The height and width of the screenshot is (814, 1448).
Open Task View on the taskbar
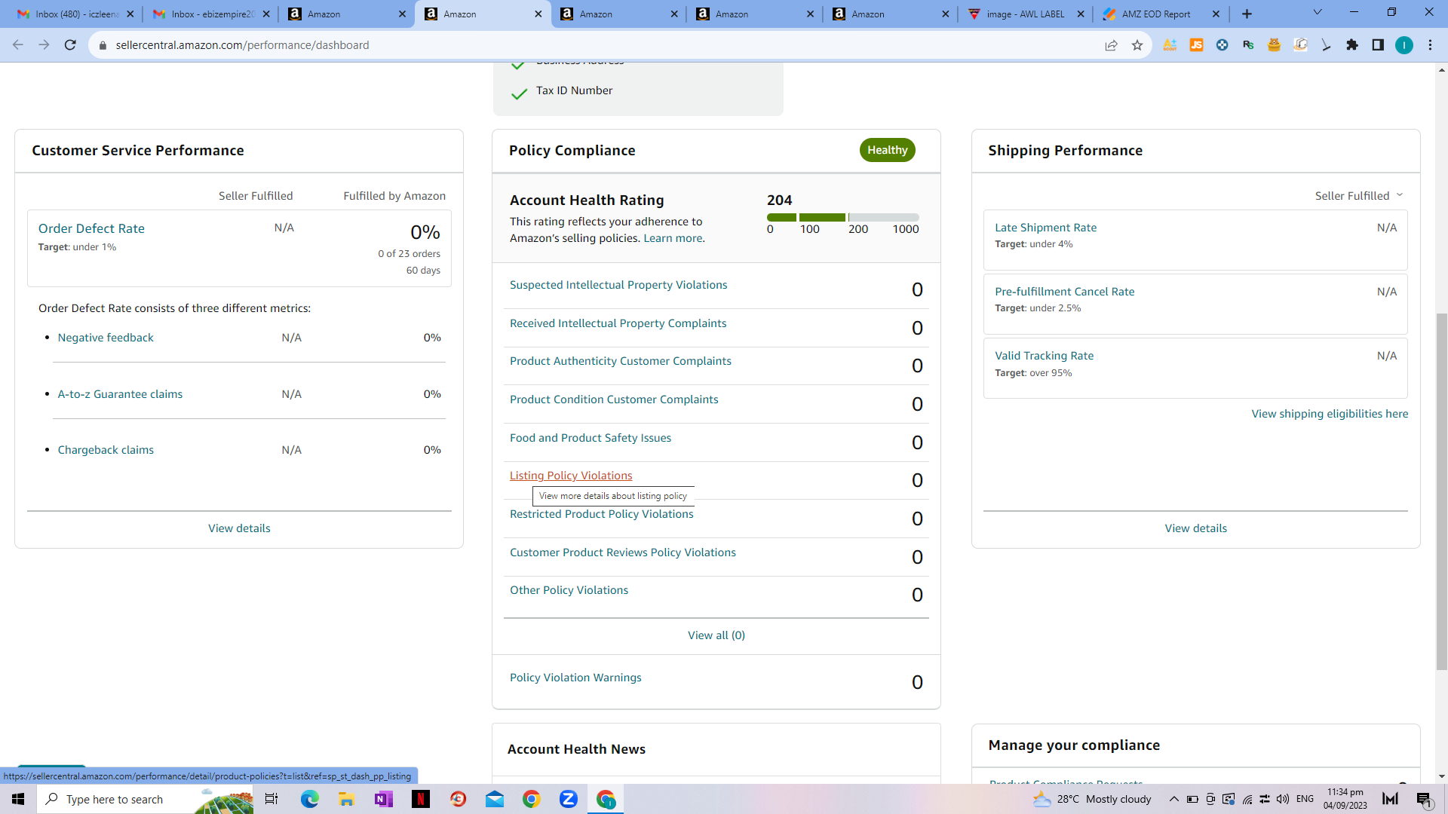tap(271, 799)
